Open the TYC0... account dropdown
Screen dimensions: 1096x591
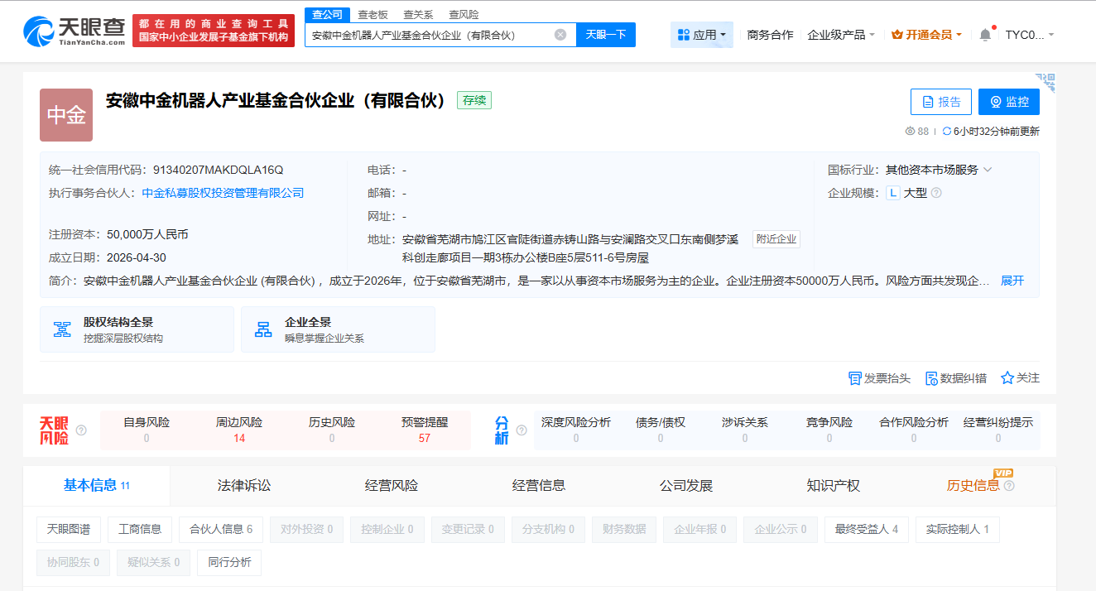click(x=1030, y=35)
